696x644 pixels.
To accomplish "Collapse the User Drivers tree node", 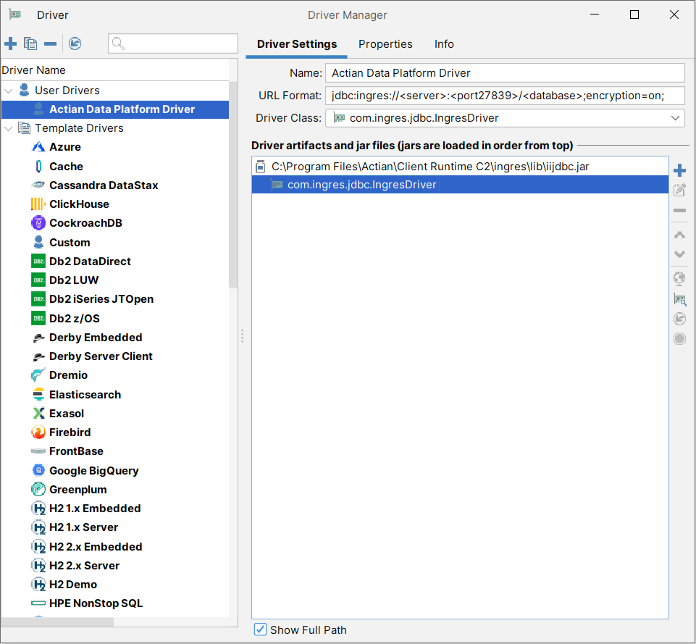I will pyautogui.click(x=9, y=91).
